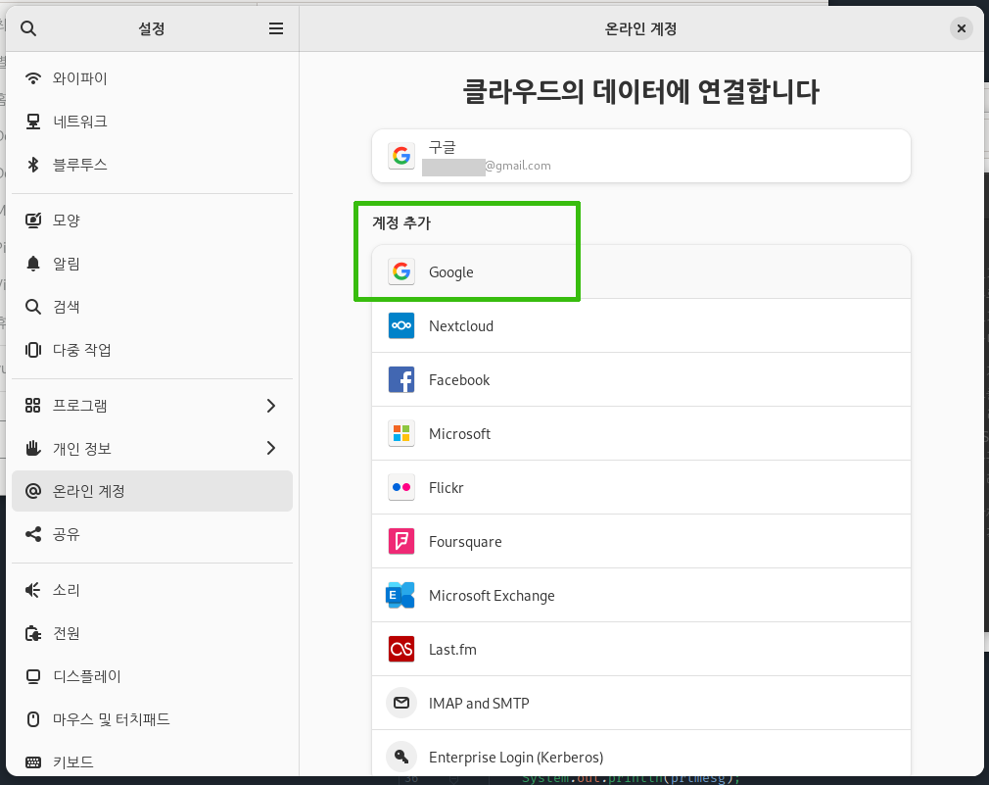This screenshot has height=785, width=989.
Task: Click Google logo in 계정 추가 list
Action: click(x=401, y=272)
